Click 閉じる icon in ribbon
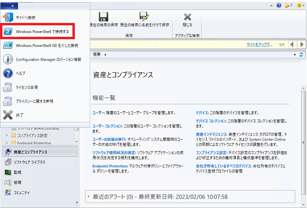Image resolution: width=307 pixels, height=208 pixels. tap(188, 17)
